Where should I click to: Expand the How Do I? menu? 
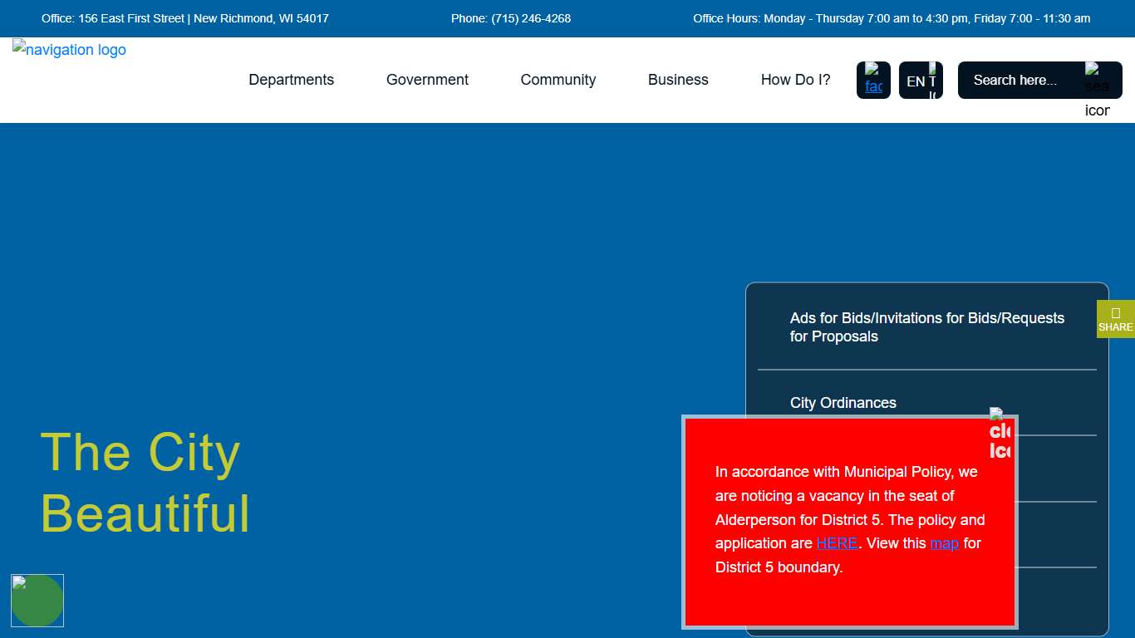(795, 80)
